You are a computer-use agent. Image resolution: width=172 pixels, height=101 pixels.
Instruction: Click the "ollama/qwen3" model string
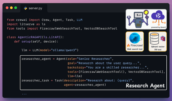point(64,50)
